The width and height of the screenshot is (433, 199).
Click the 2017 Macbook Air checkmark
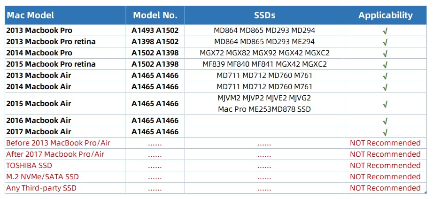tap(385, 132)
